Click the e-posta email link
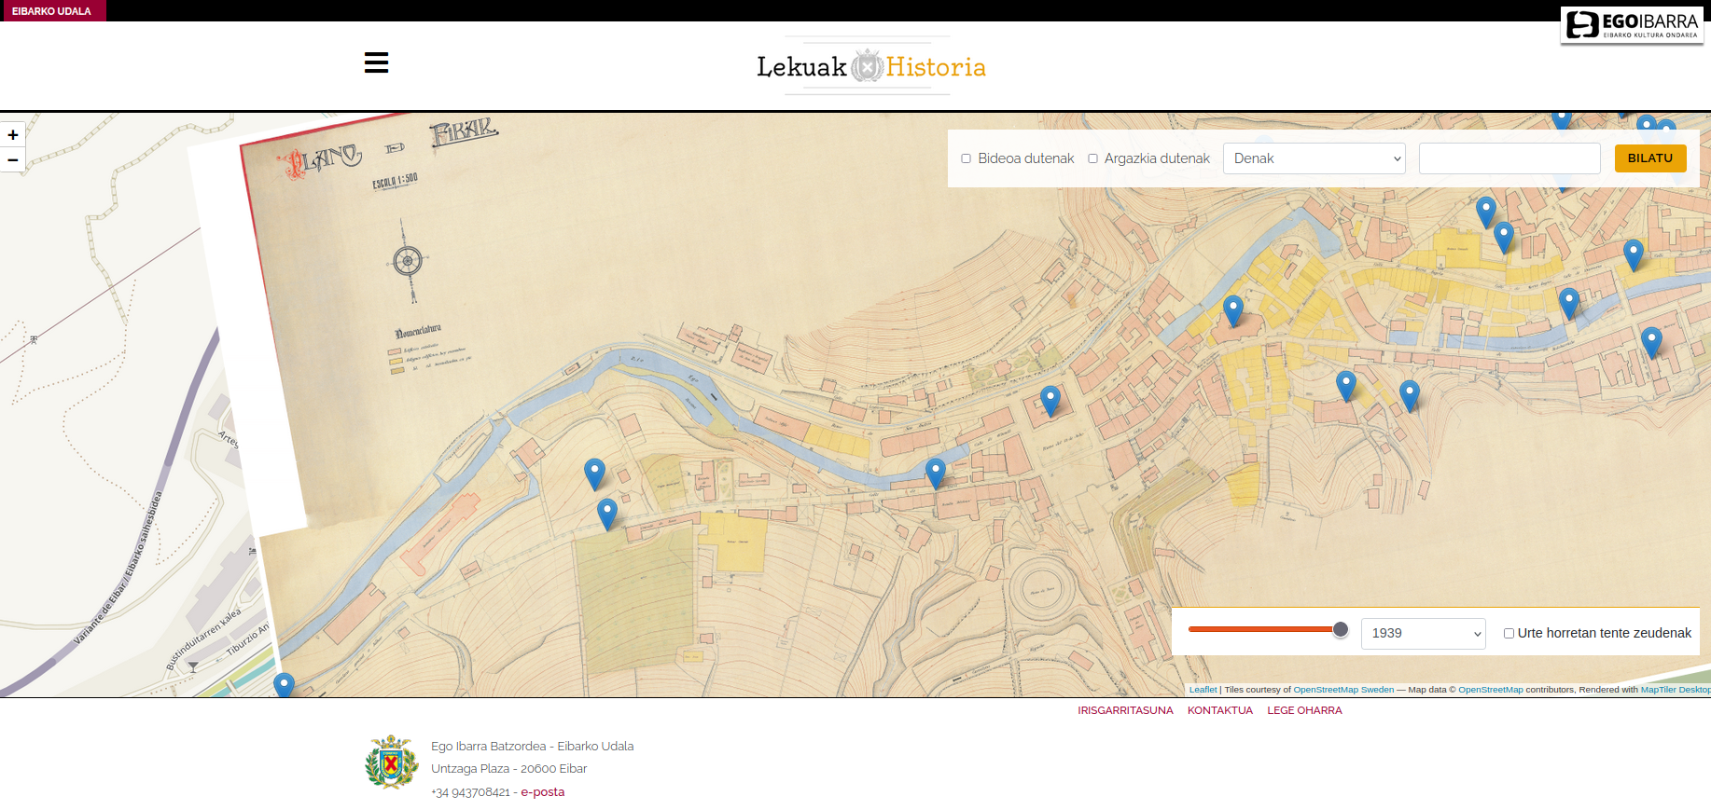Image resolution: width=1711 pixels, height=810 pixels. pos(542,792)
